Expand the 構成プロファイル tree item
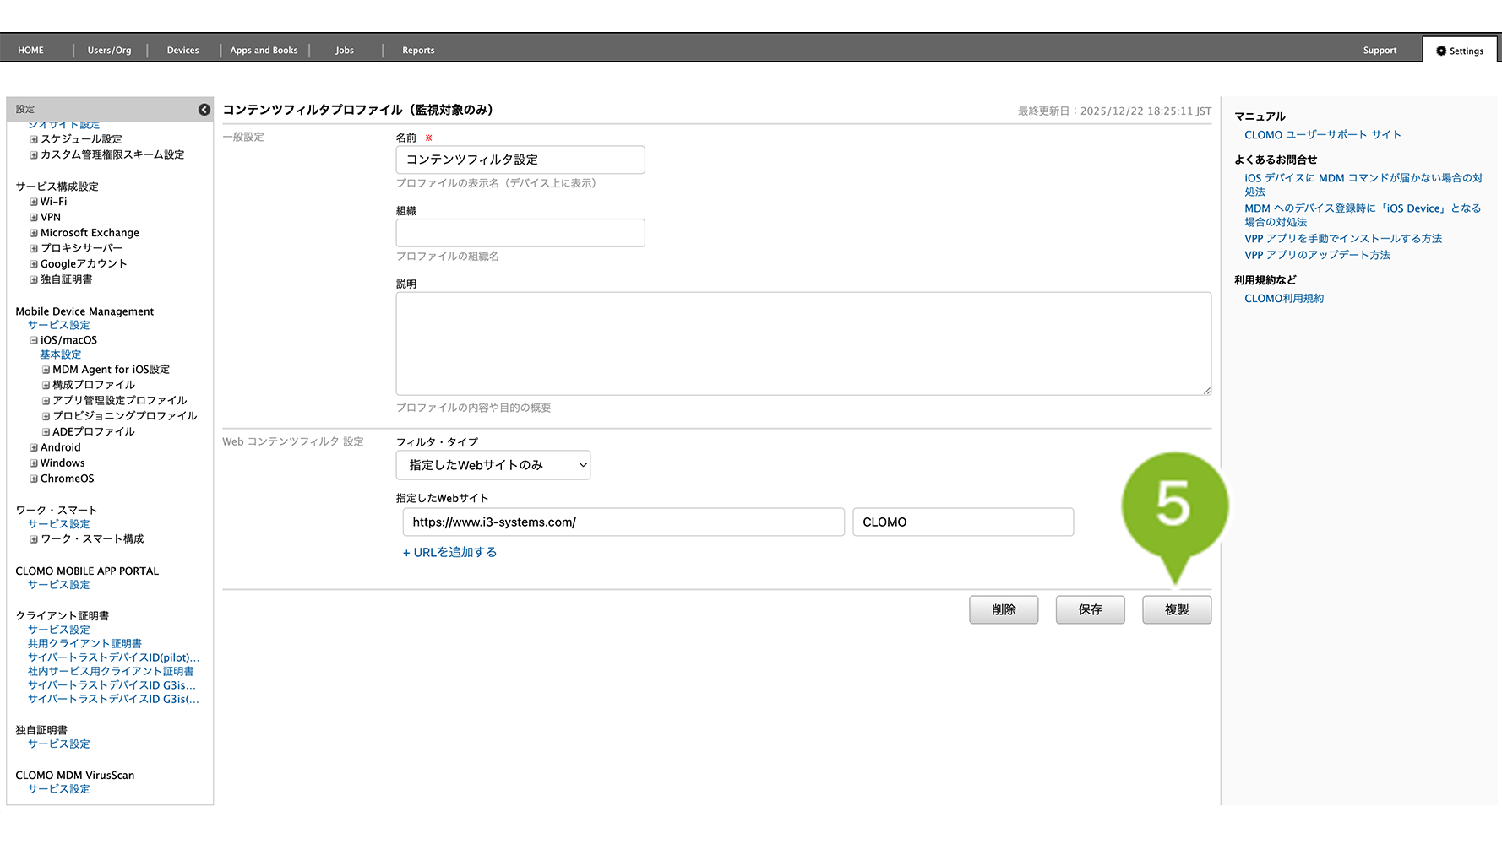The height and width of the screenshot is (844, 1502). [46, 386]
